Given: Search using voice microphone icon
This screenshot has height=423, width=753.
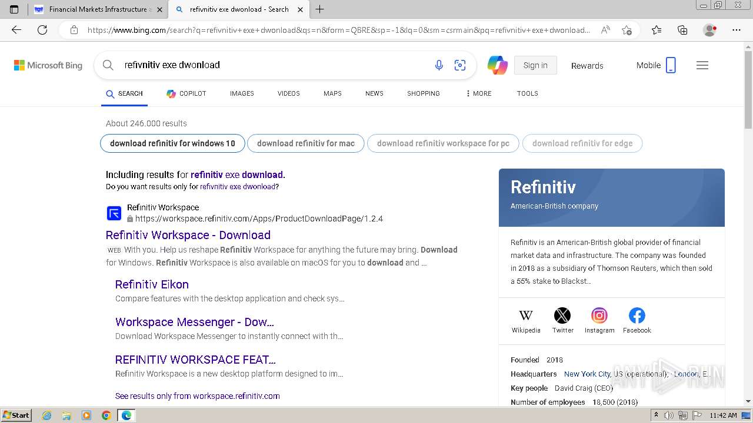Looking at the screenshot, I should pos(439,65).
